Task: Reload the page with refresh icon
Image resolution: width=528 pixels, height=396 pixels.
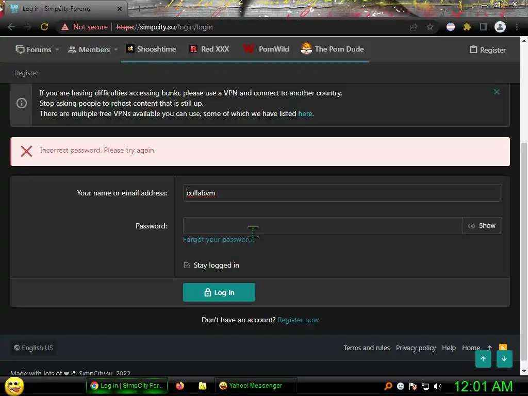Action: [44, 27]
